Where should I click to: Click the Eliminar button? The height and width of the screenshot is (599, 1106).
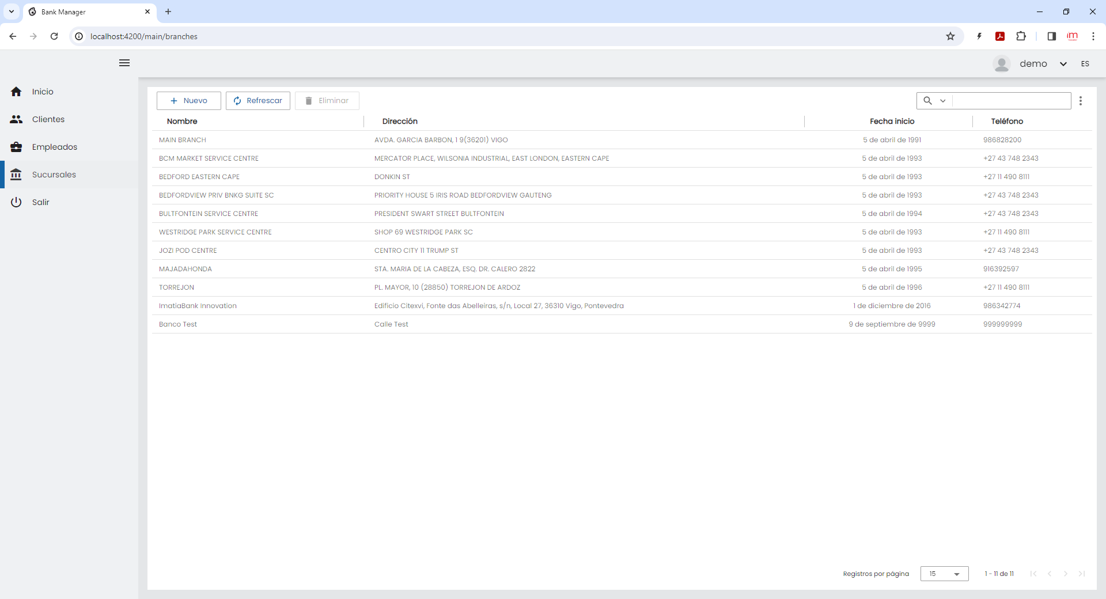[327, 101]
